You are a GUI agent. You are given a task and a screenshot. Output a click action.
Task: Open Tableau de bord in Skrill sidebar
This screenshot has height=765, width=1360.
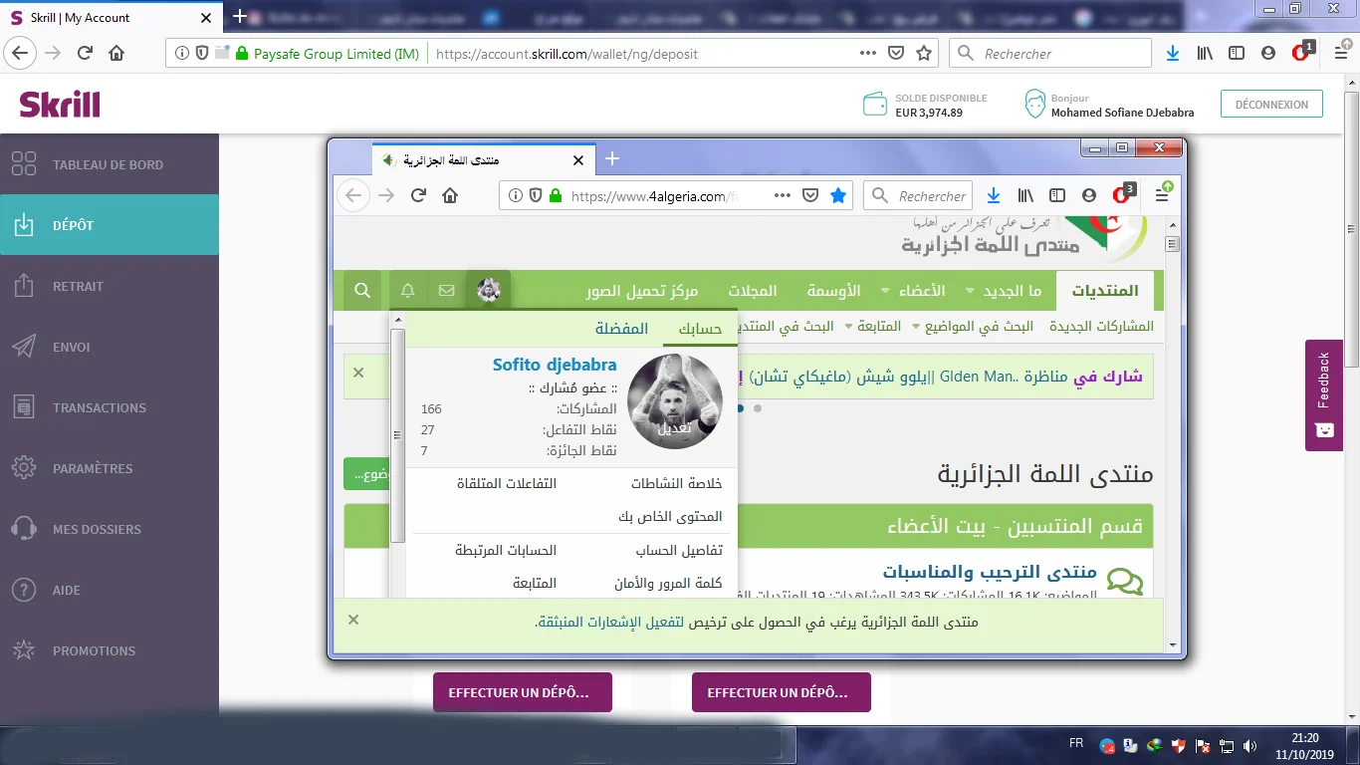[x=108, y=165]
